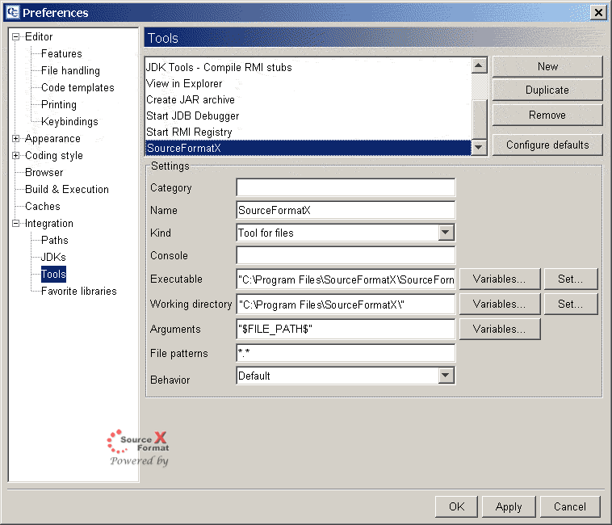Image resolution: width=612 pixels, height=525 pixels.
Task: Click the tools list scrollbar thumb
Action: (479, 119)
